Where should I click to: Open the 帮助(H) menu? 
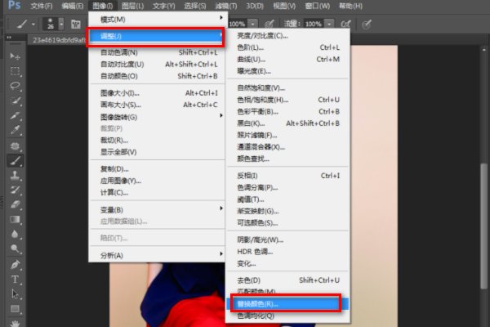coord(350,6)
